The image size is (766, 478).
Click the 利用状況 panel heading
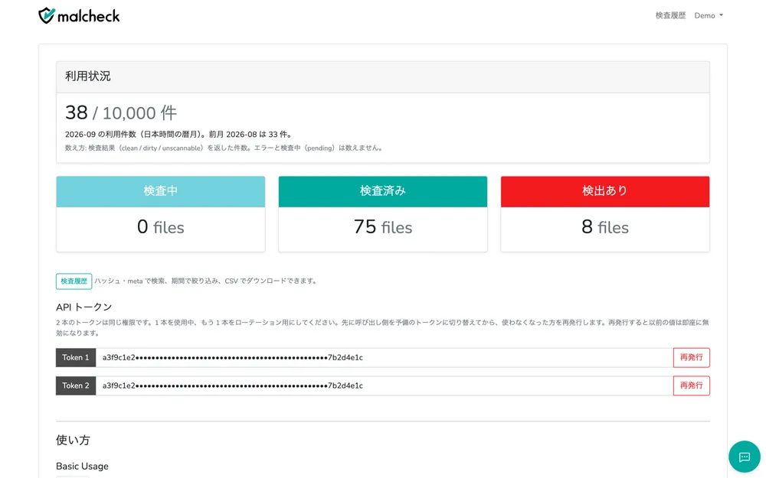coord(88,76)
